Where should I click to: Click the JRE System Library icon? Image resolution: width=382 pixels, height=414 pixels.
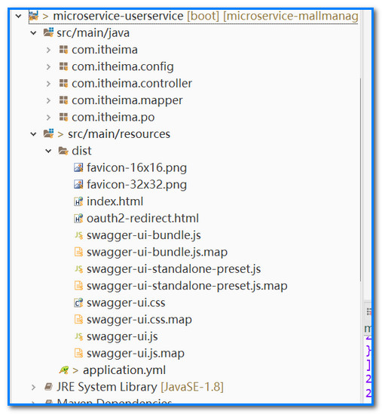pyautogui.click(x=48, y=387)
